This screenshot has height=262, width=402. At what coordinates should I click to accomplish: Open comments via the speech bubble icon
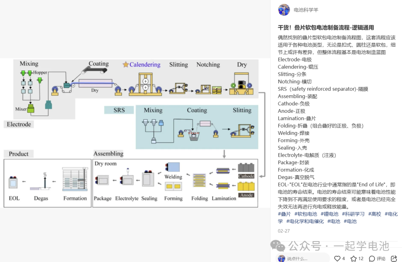(371, 258)
